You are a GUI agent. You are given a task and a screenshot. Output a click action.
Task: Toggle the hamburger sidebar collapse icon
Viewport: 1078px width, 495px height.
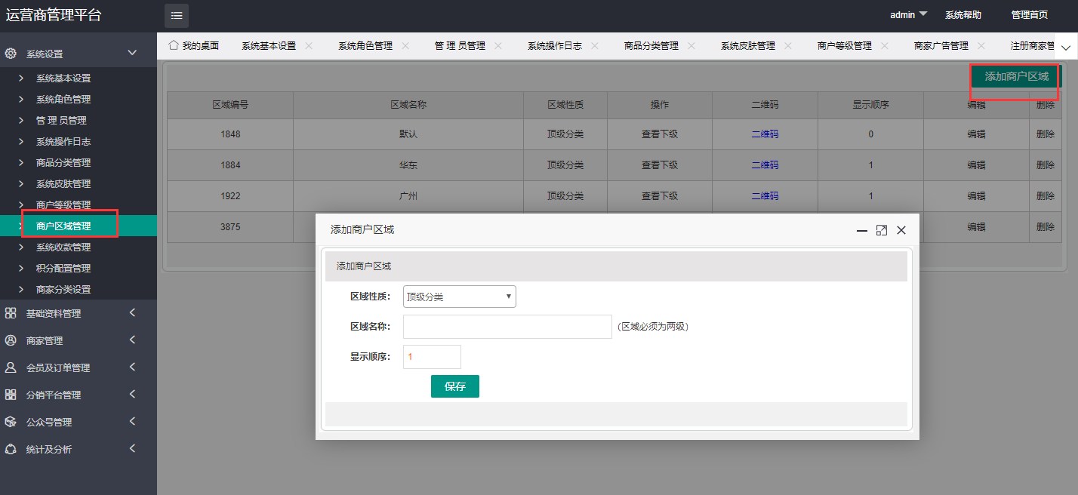(177, 16)
